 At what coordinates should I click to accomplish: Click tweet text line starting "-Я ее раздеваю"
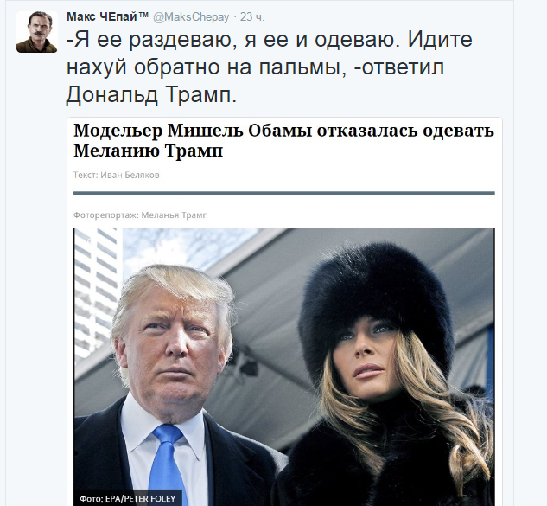(270, 40)
